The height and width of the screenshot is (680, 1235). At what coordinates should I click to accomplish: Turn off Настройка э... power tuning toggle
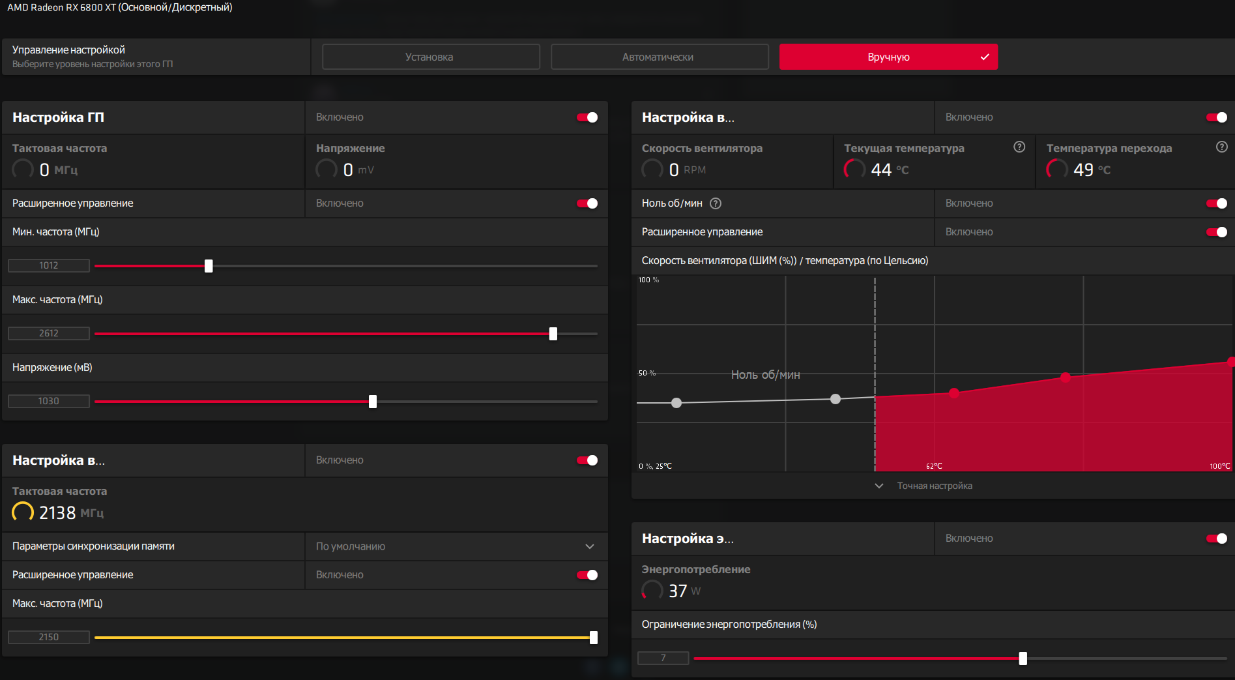1216,539
